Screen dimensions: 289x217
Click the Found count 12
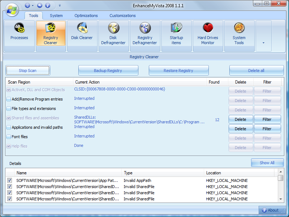tap(217, 120)
